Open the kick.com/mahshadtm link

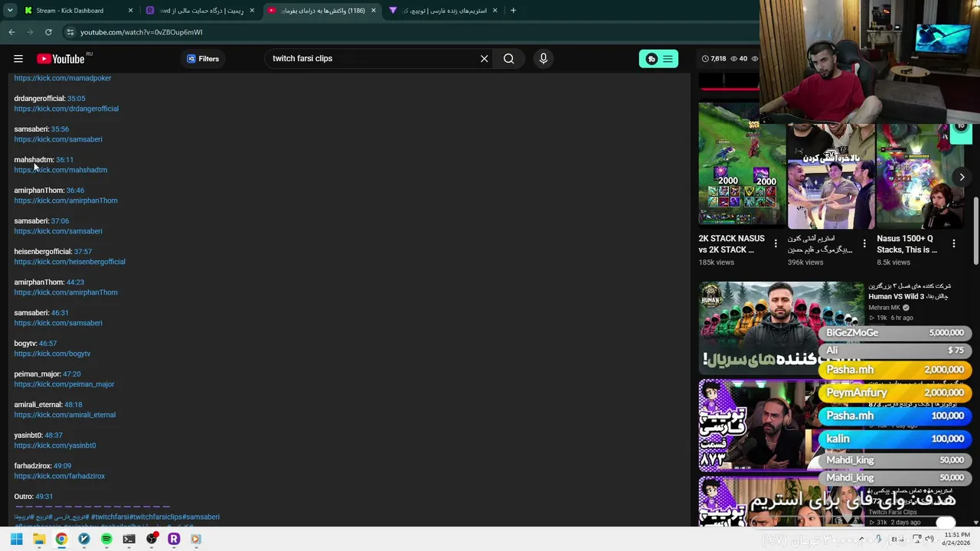60,170
